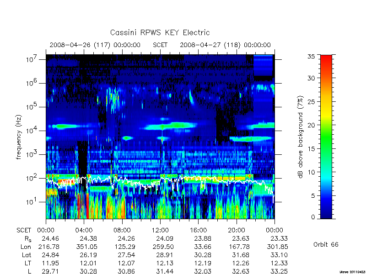The width and height of the screenshot is (366, 274).
Task: Click the 12:00 time tick label
Action: point(160,231)
